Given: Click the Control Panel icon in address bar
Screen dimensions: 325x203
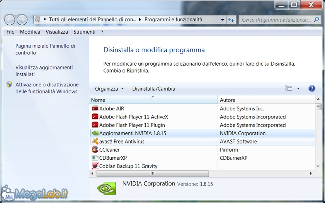Looking at the screenshot, I should pyautogui.click(x=37, y=20).
